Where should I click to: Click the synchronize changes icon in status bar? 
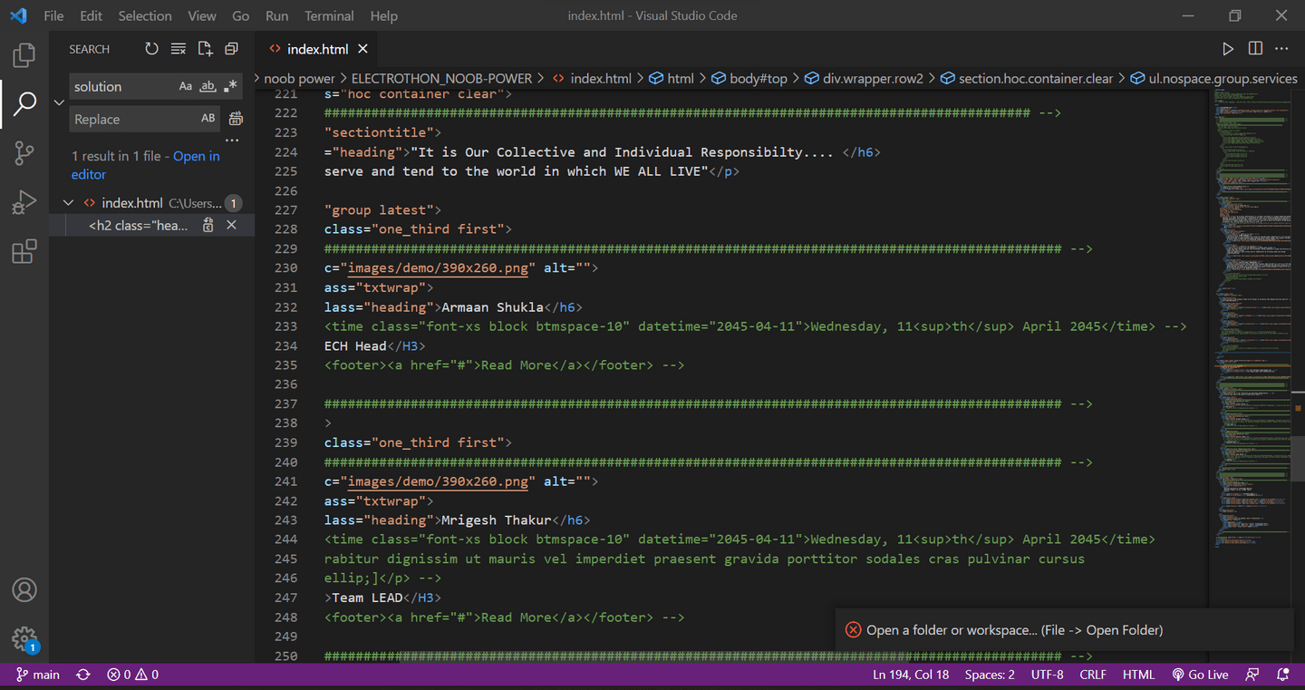(x=83, y=675)
